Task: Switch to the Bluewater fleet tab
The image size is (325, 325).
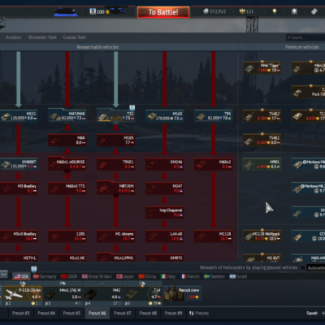Action: click(x=42, y=37)
